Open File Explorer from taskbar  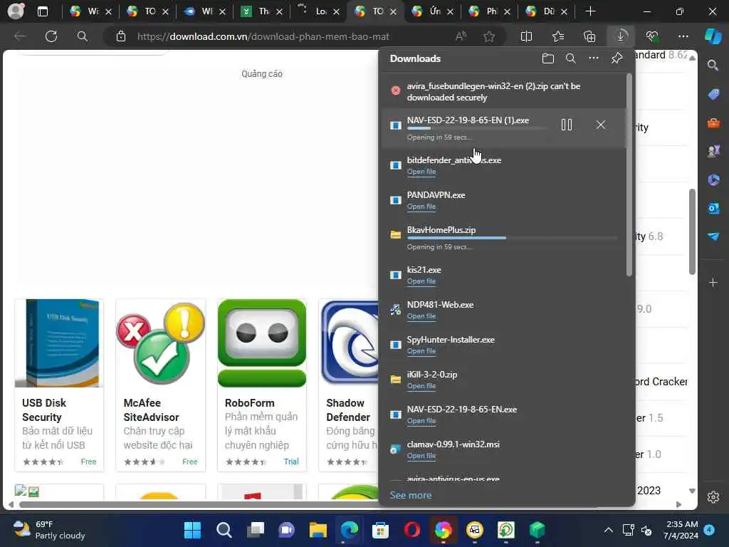[318, 530]
